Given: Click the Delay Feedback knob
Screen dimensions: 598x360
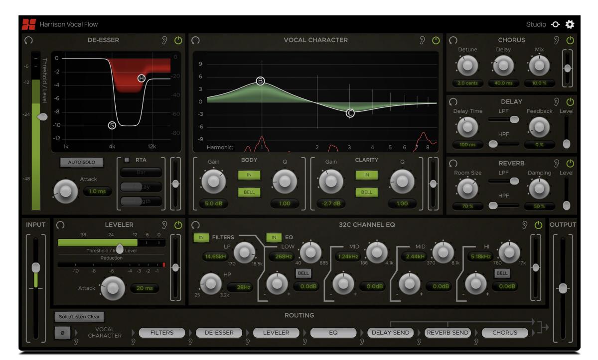Looking at the screenshot, I should click(539, 127).
